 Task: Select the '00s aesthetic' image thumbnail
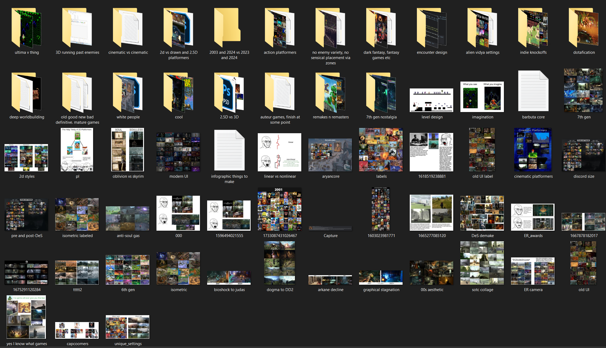click(431, 273)
